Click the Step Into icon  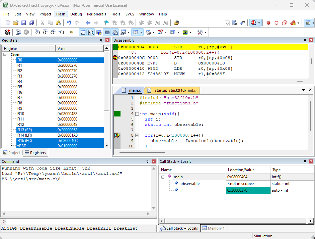[37, 32]
